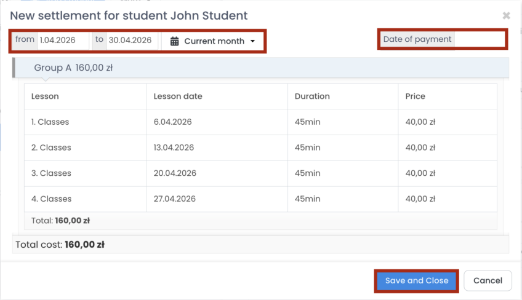The image size is (522, 300).
Task: Click the lesson date 27.04.2026 cell
Action: [x=174, y=199]
